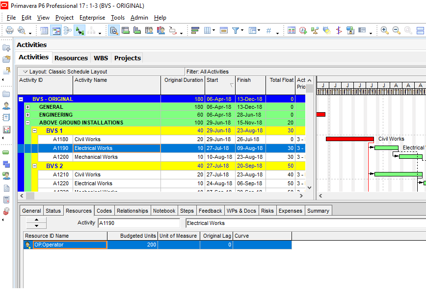Click the Print icon in the toolbar
This screenshot has width=426, height=296.
click(x=9, y=30)
